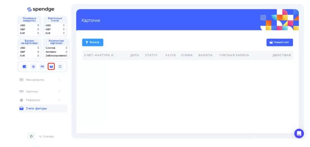Open the wallet quick-action icon

25,67
